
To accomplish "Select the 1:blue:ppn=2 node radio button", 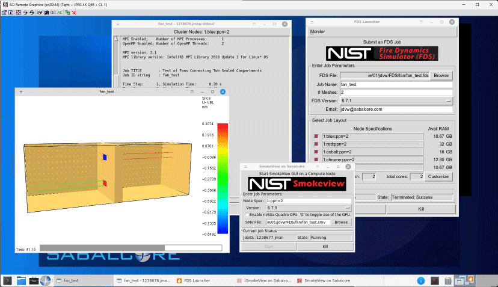I will click(x=316, y=137).
